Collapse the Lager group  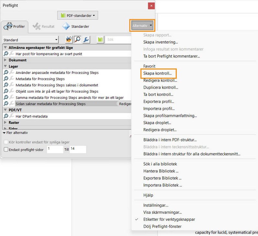[5, 66]
